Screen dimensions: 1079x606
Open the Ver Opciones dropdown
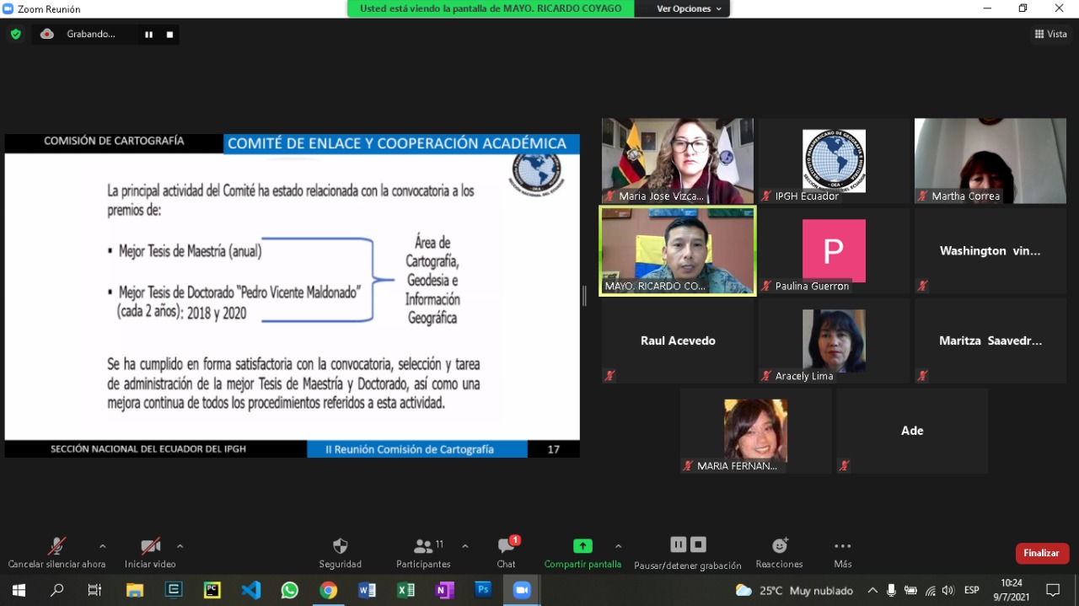[690, 8]
